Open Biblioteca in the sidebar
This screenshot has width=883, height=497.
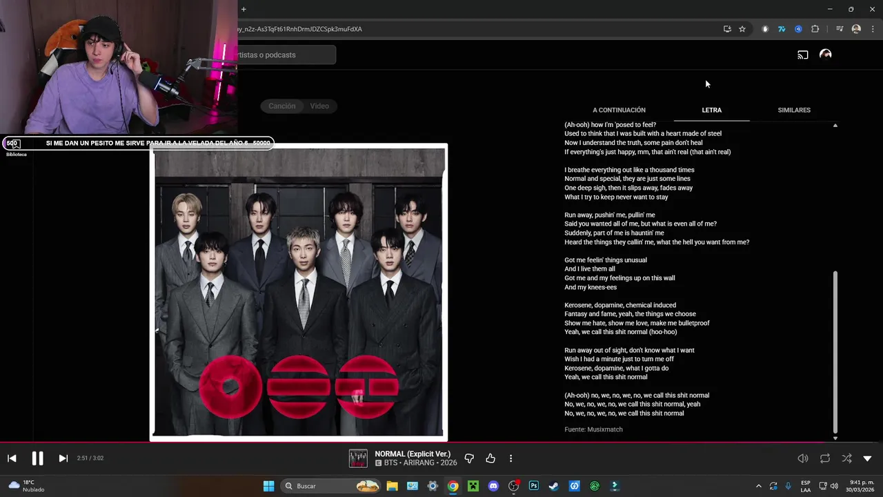(x=16, y=148)
